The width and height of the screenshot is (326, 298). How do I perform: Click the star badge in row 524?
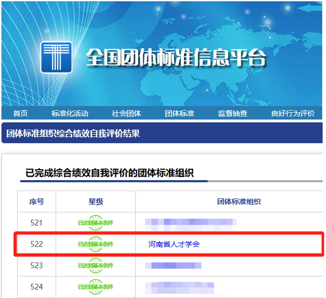pos(95,287)
